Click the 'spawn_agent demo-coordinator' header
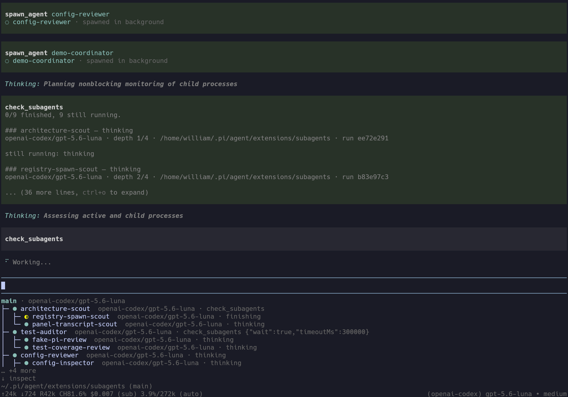This screenshot has width=568, height=397. (59, 53)
